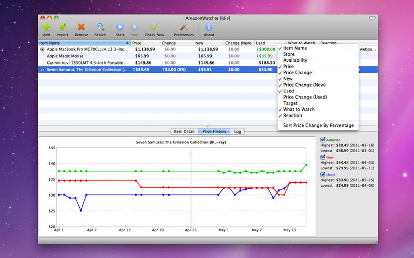Click the $35.99 used price cell
Screen dimensions: 414x258
tap(264, 56)
